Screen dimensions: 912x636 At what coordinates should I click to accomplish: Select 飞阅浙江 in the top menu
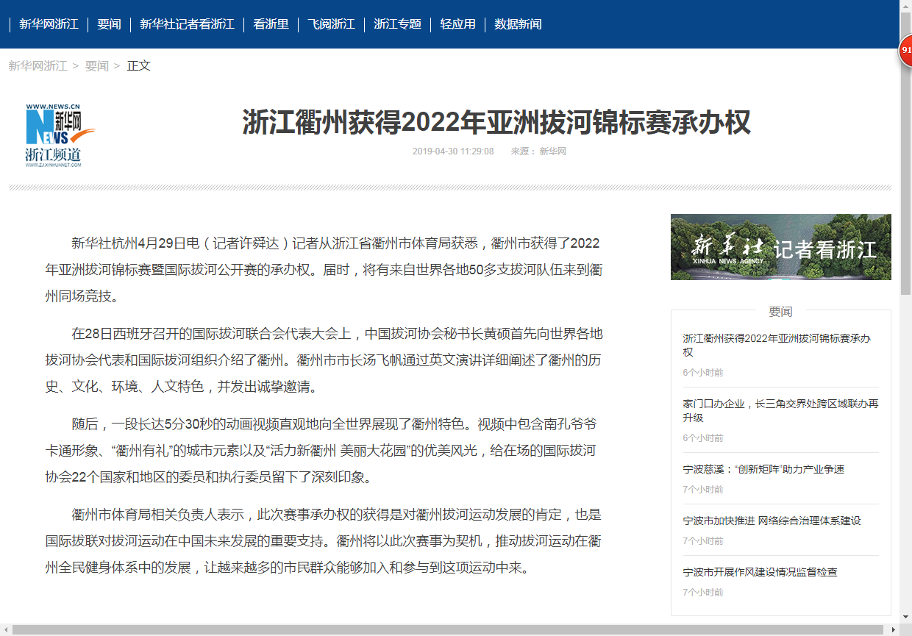coord(331,24)
